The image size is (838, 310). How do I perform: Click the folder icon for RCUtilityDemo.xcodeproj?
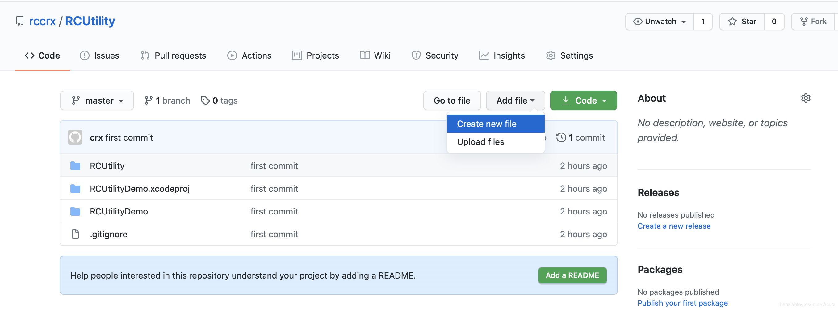pos(75,189)
